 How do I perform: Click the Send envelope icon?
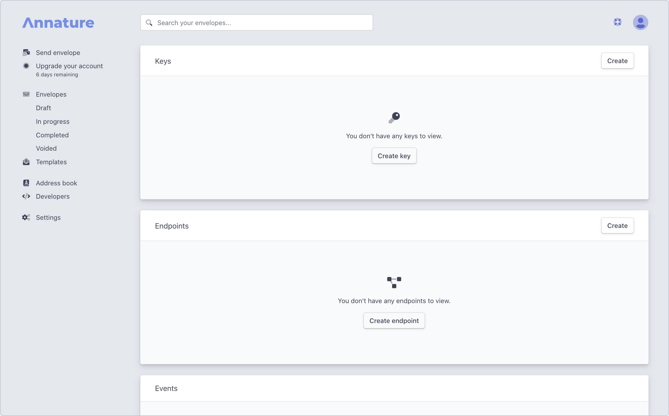26,53
